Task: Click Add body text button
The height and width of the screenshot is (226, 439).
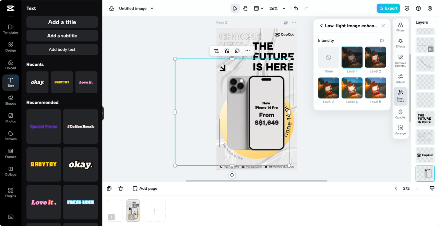Action: pos(62,49)
